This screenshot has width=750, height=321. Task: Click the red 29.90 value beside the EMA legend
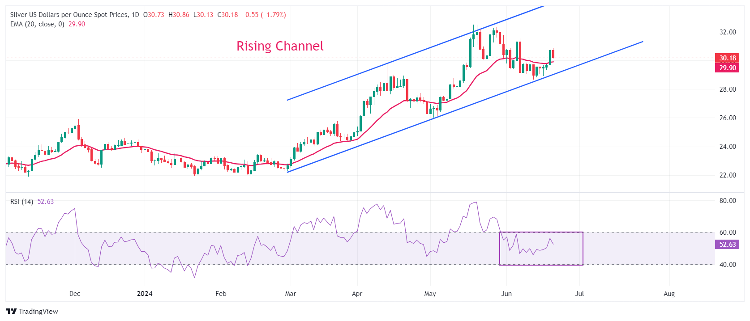[77, 24]
